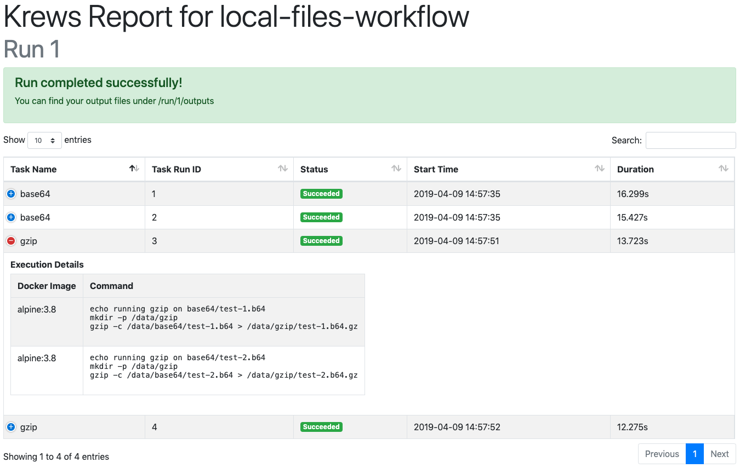Click the Status column sort icon
Viewport: 740px width, 468px height.
[396, 169]
